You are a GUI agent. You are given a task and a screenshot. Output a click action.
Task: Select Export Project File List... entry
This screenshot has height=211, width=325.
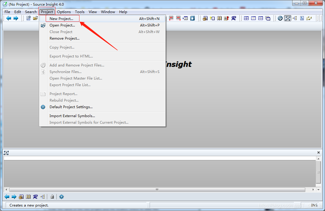coord(102,85)
